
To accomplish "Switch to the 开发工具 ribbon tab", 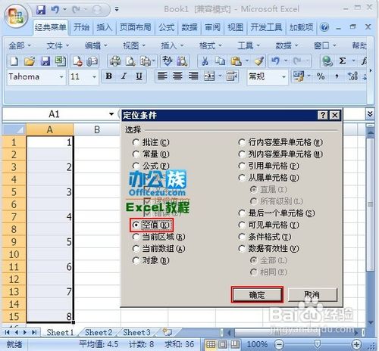I will tap(266, 27).
